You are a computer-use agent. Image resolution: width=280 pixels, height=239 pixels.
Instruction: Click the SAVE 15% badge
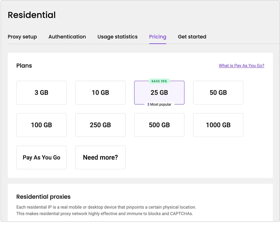(159, 81)
